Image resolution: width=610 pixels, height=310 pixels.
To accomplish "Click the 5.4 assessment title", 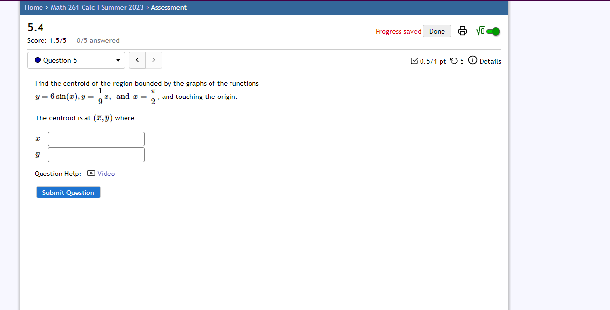I will (36, 28).
